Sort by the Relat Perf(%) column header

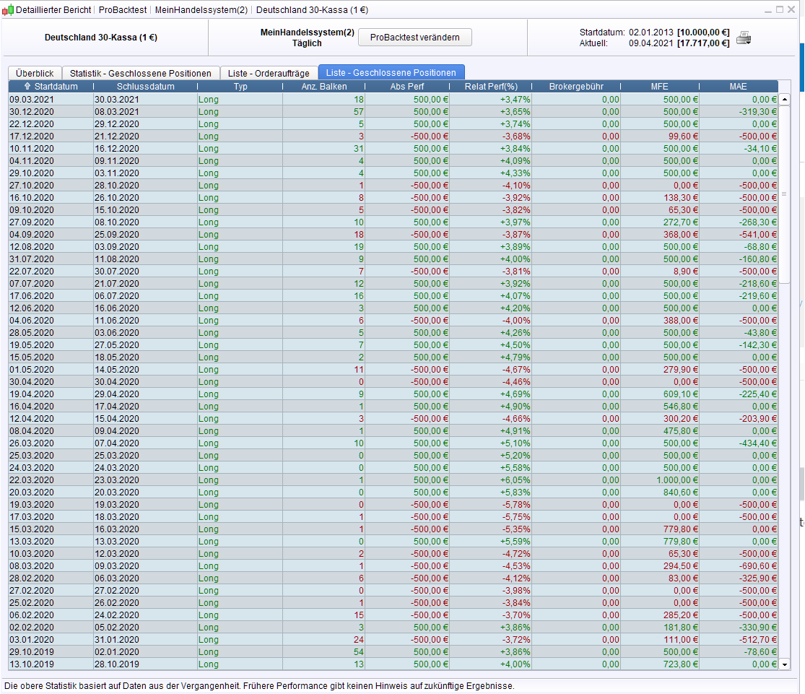(491, 87)
